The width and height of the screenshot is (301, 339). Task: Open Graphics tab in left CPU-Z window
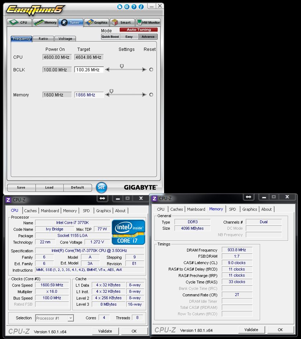click(x=103, y=211)
